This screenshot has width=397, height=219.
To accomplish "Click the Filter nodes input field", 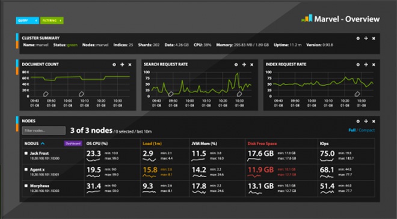I will (44, 131).
